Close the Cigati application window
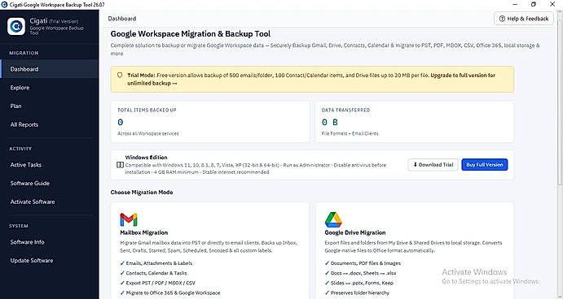This screenshot has width=563, height=299. point(552,4)
